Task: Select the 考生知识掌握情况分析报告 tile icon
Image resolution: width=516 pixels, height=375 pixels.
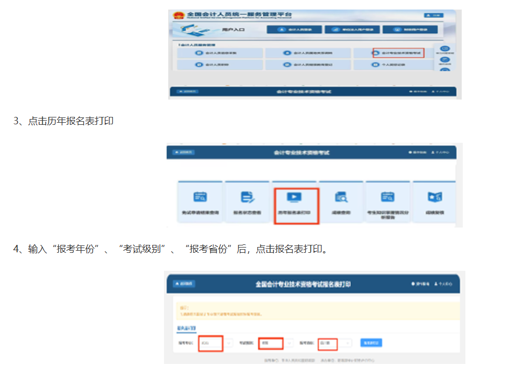Action: [388, 197]
